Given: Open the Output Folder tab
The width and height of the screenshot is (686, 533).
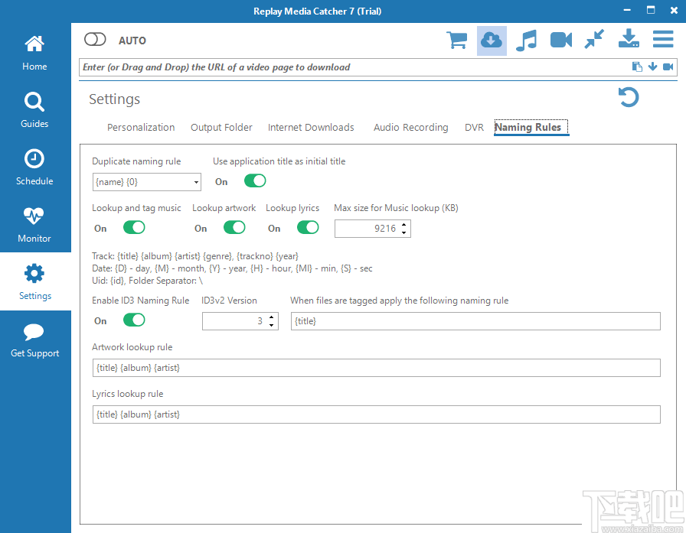Looking at the screenshot, I should 221,128.
